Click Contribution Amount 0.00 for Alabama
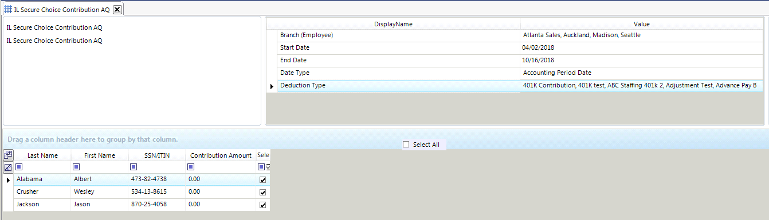769x220 pixels. [221, 179]
